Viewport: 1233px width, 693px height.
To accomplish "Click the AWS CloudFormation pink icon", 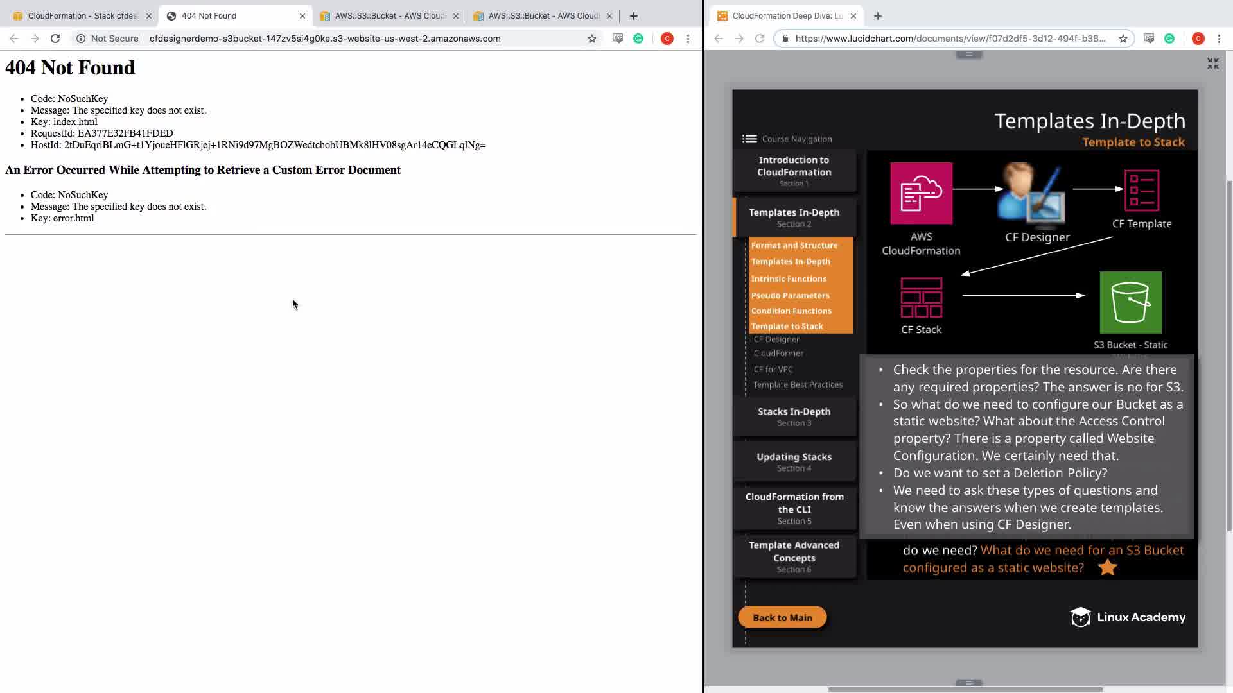I will (921, 193).
